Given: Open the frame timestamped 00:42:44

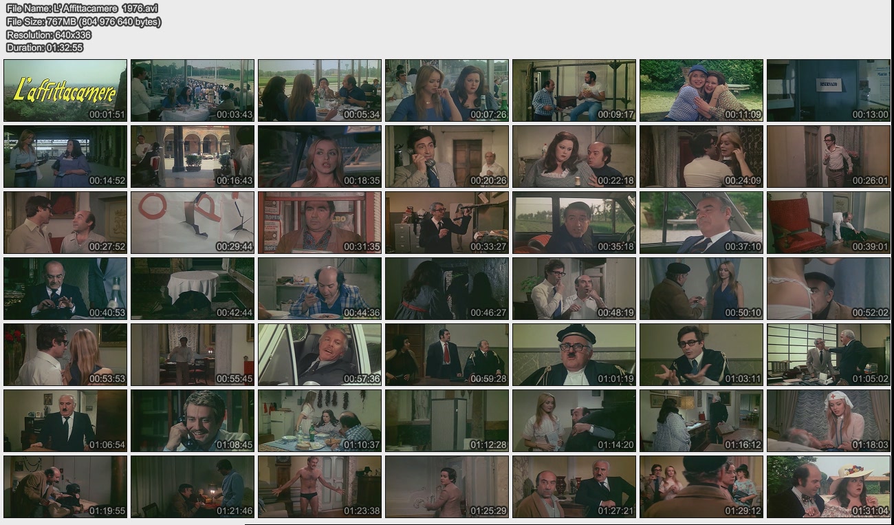Looking at the screenshot, I should point(193,288).
